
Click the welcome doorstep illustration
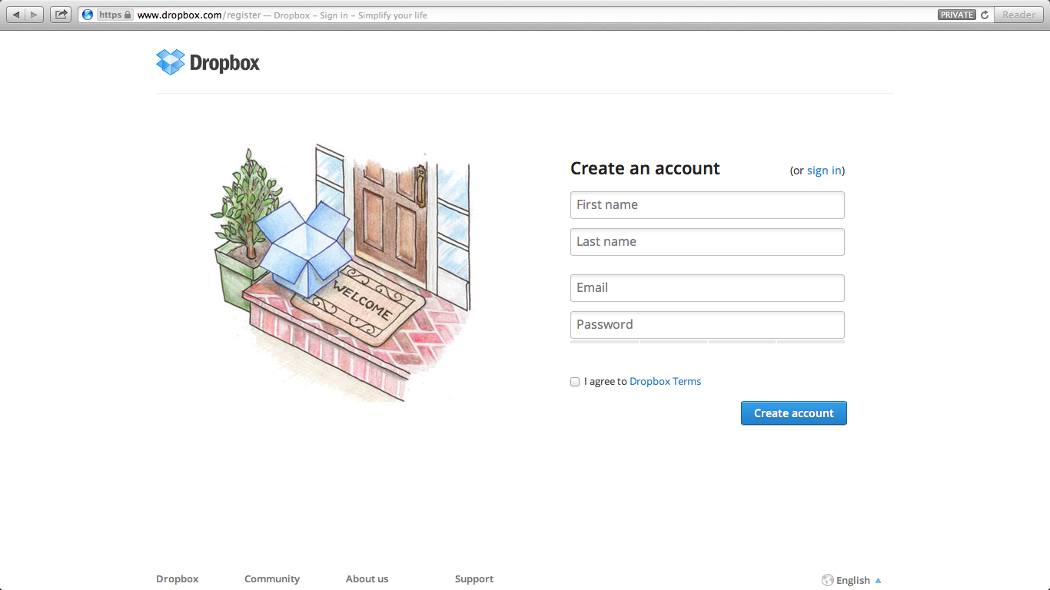pos(342,272)
